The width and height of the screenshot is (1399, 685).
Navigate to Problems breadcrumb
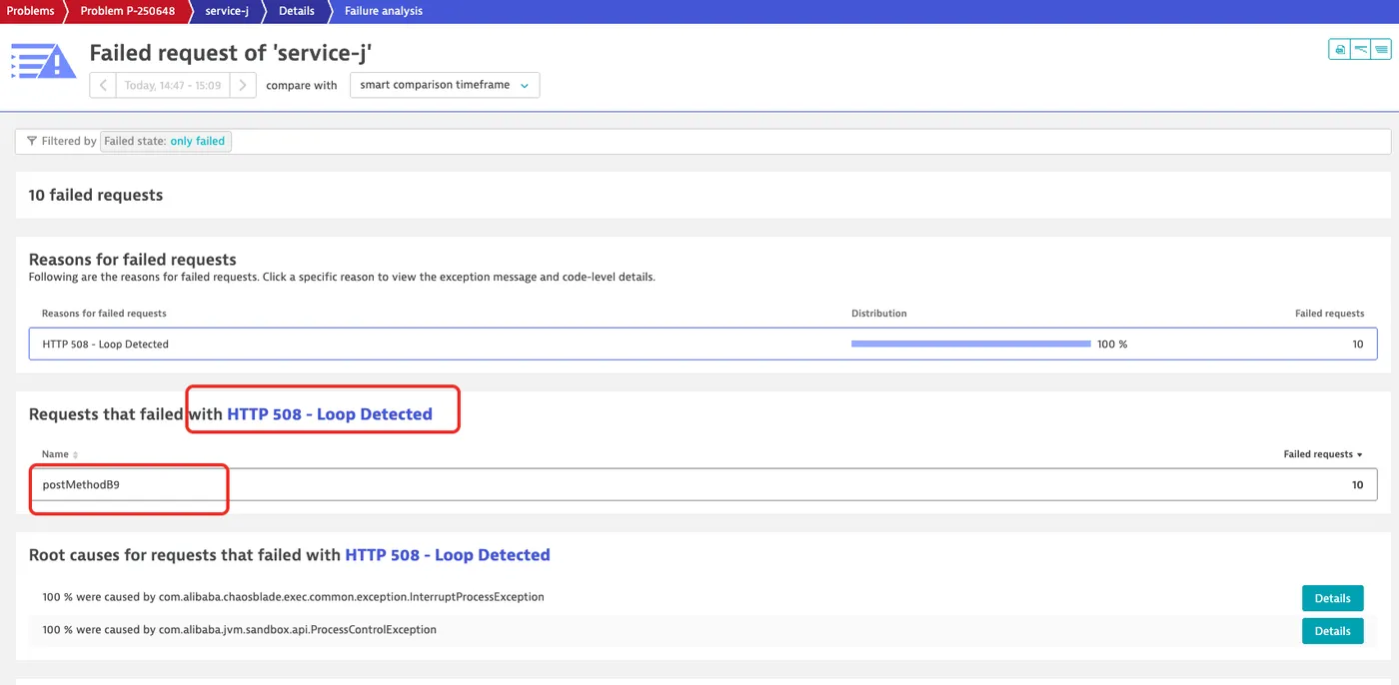click(30, 11)
